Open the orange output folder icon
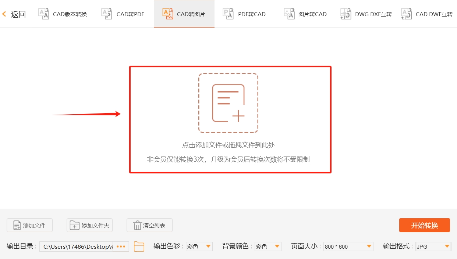Screen dimensions: 457x259 pyautogui.click(x=139, y=247)
